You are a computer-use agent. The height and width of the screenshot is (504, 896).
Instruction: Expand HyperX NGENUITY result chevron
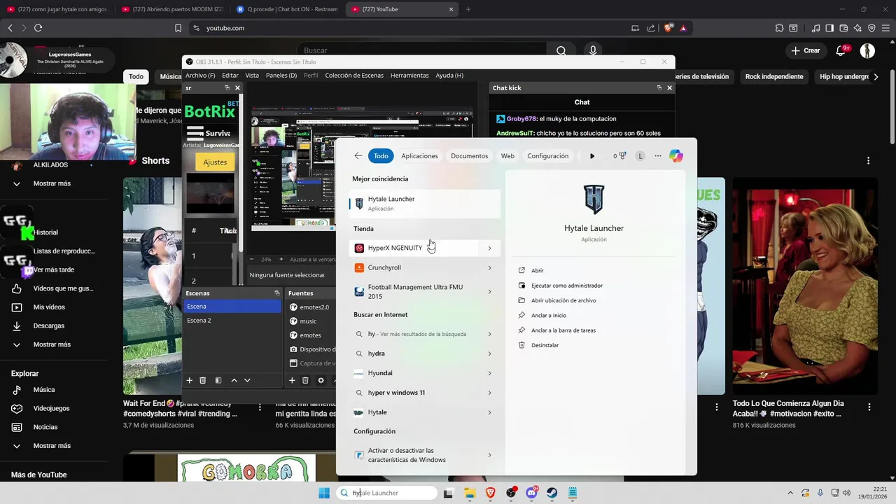pyautogui.click(x=489, y=248)
